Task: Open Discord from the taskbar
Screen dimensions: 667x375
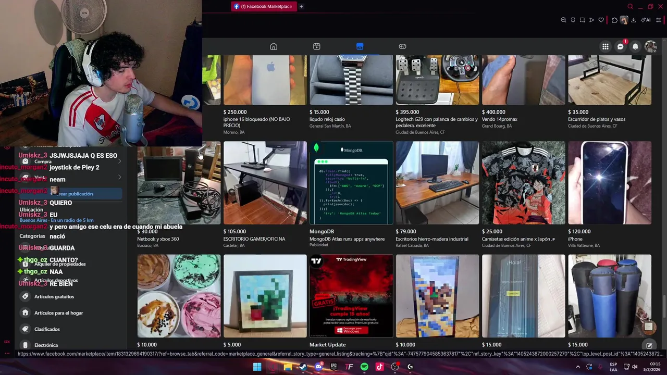Action: click(318, 367)
